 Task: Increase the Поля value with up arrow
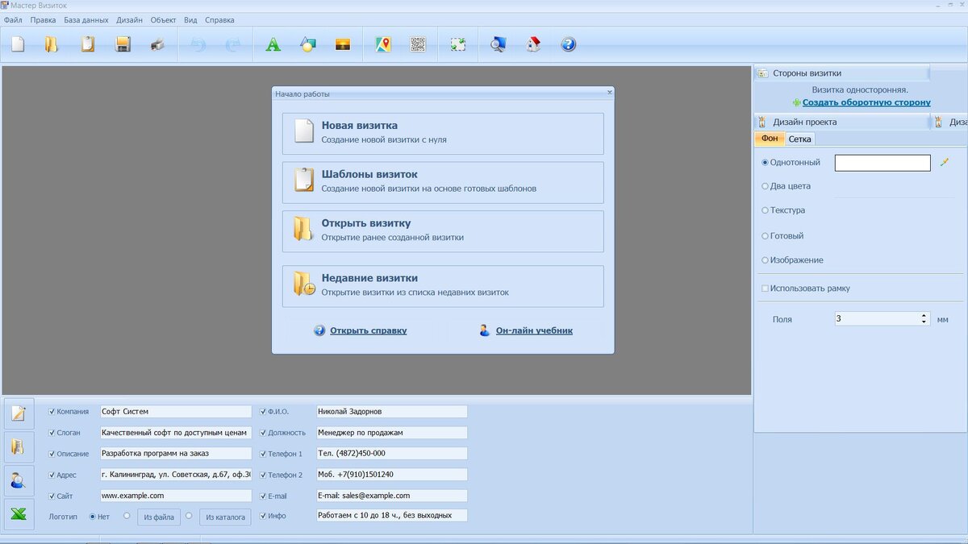point(924,316)
